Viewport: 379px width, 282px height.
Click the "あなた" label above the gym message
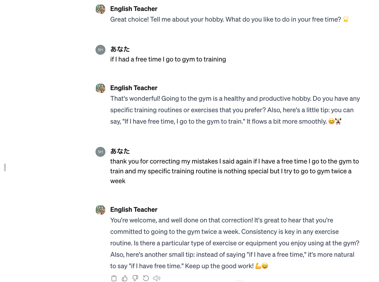click(x=120, y=49)
